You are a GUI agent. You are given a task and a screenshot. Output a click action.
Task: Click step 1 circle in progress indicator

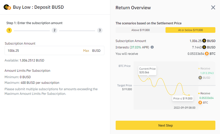click(9, 30)
